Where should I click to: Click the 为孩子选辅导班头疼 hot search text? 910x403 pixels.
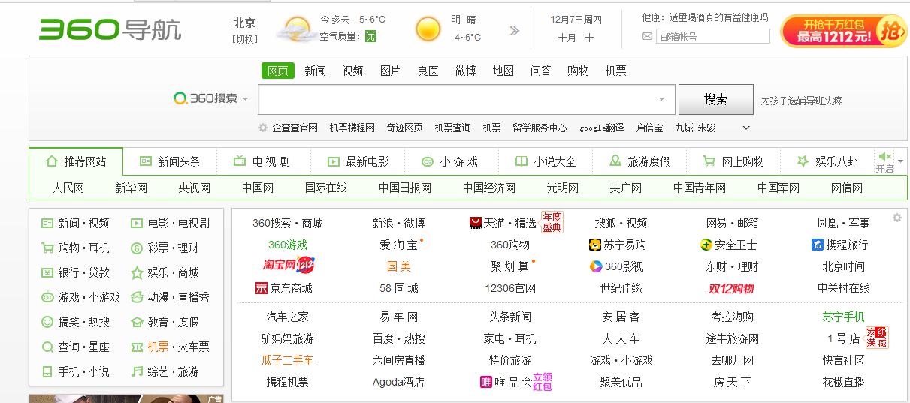click(801, 100)
